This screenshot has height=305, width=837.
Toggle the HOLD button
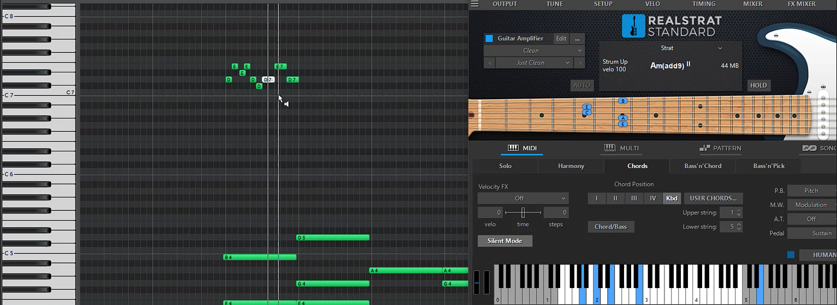point(758,86)
